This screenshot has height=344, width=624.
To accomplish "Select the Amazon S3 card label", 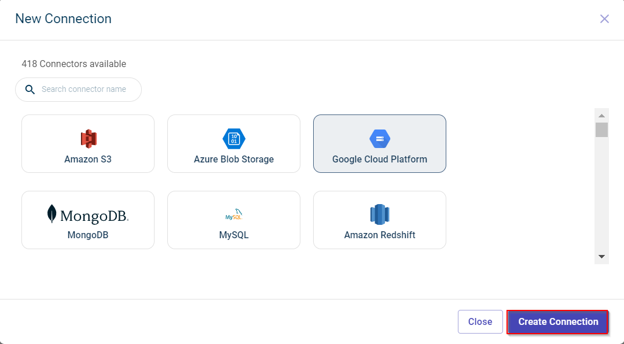I will (x=88, y=159).
